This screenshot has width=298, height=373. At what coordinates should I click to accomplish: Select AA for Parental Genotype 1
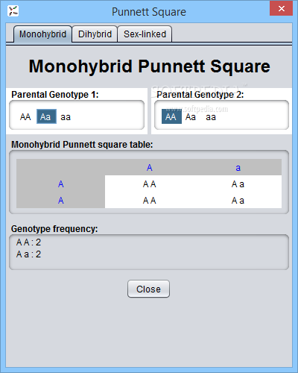point(25,116)
